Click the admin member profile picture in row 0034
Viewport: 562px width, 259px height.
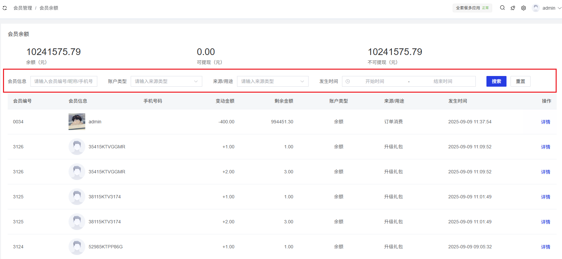(77, 122)
